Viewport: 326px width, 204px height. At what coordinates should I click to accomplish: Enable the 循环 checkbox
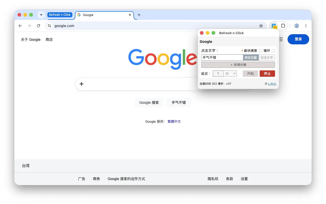click(x=273, y=51)
